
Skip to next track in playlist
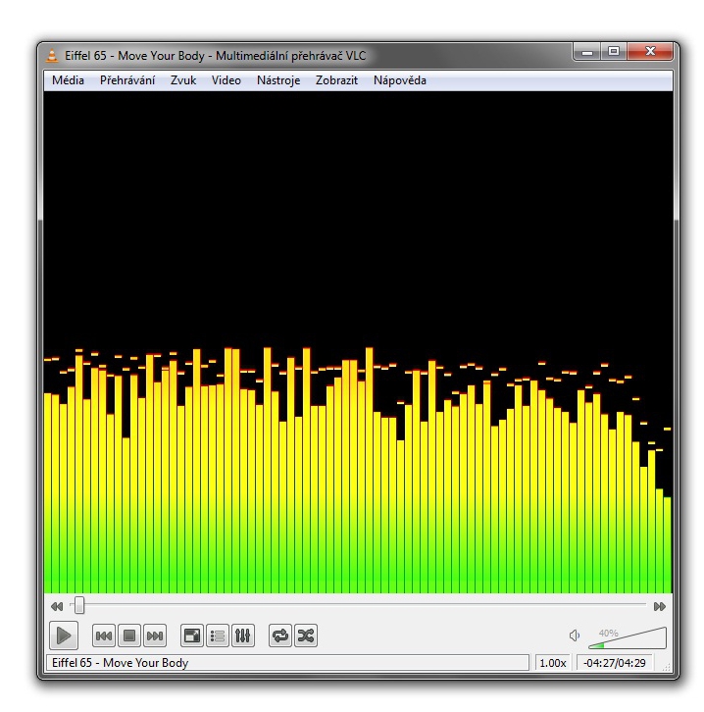[x=155, y=636]
